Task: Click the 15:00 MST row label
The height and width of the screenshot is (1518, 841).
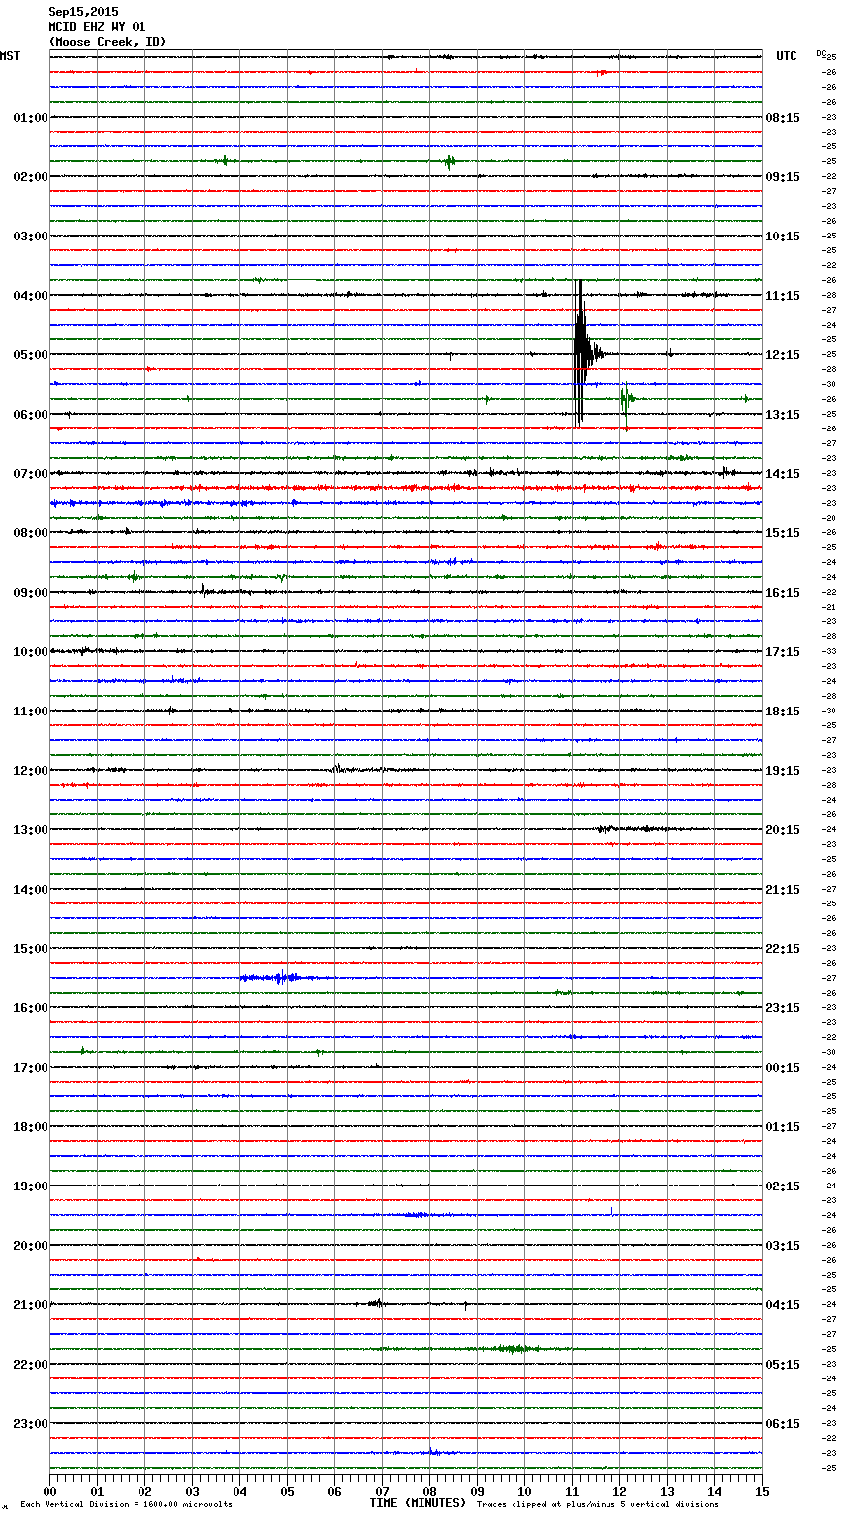Action: point(30,949)
